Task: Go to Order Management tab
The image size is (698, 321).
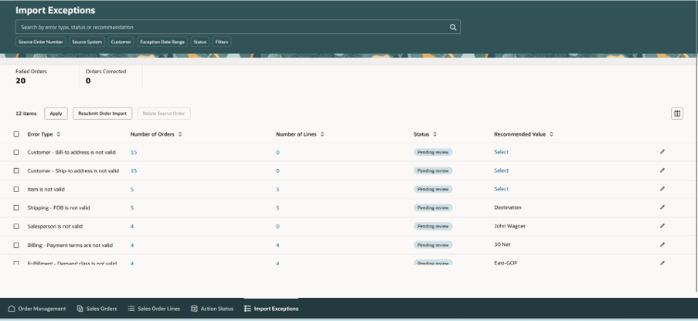Action: point(37,309)
